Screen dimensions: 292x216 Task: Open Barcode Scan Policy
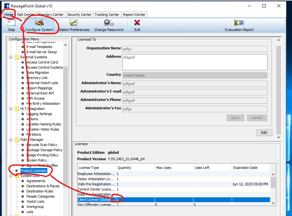[42, 145]
